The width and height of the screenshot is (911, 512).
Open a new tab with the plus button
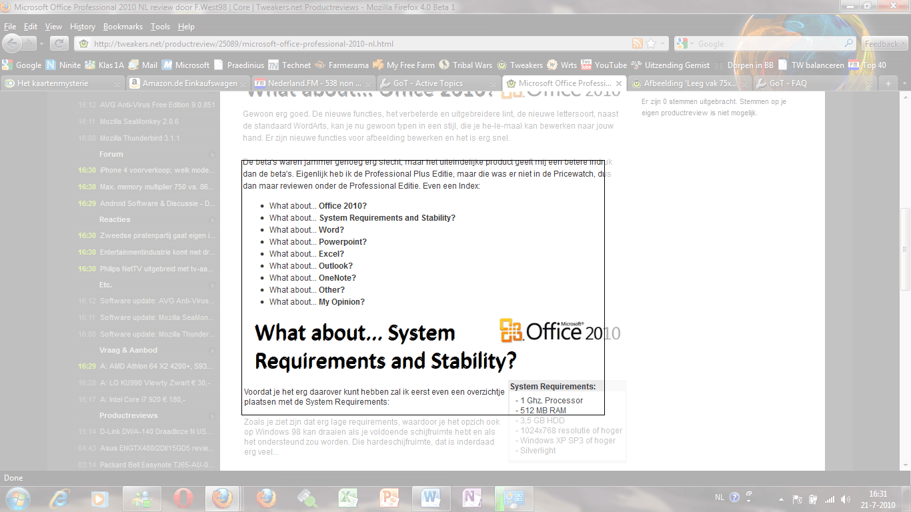tap(888, 83)
